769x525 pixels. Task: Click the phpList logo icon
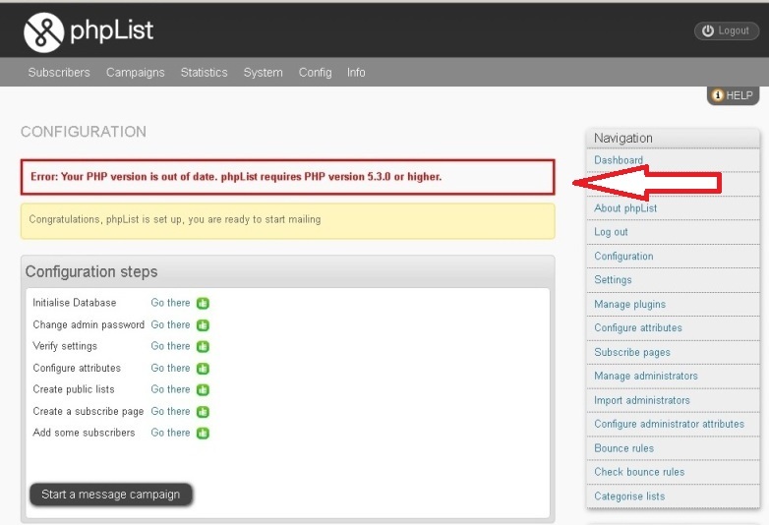click(x=43, y=32)
